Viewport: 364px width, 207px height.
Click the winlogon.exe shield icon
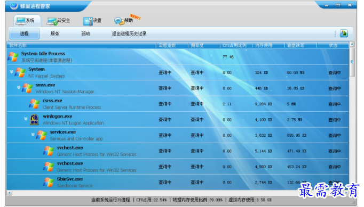(x=34, y=120)
